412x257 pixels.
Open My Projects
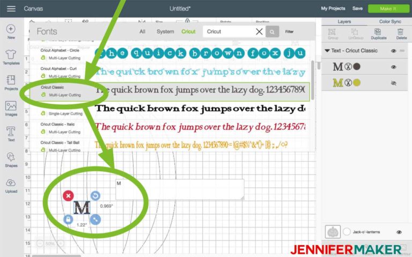coord(333,9)
